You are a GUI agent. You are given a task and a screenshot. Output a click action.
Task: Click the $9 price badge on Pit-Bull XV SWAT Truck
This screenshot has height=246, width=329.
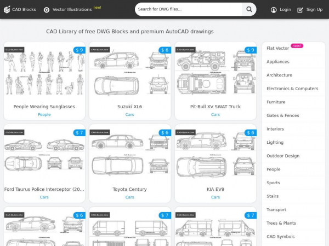pyautogui.click(x=251, y=50)
